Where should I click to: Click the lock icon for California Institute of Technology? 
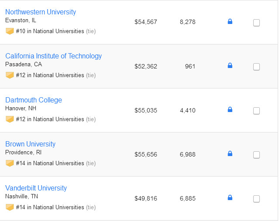230,65
